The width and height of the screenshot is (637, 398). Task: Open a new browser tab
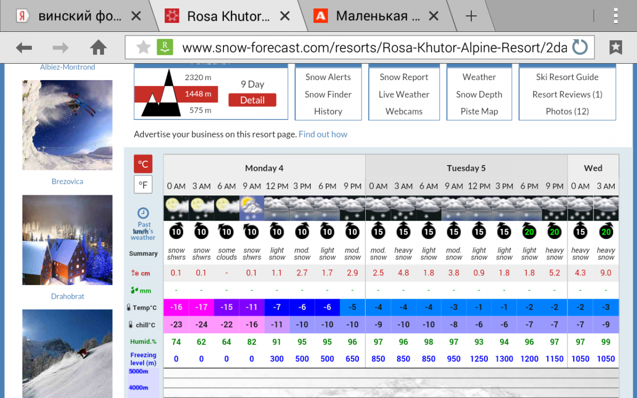471,16
